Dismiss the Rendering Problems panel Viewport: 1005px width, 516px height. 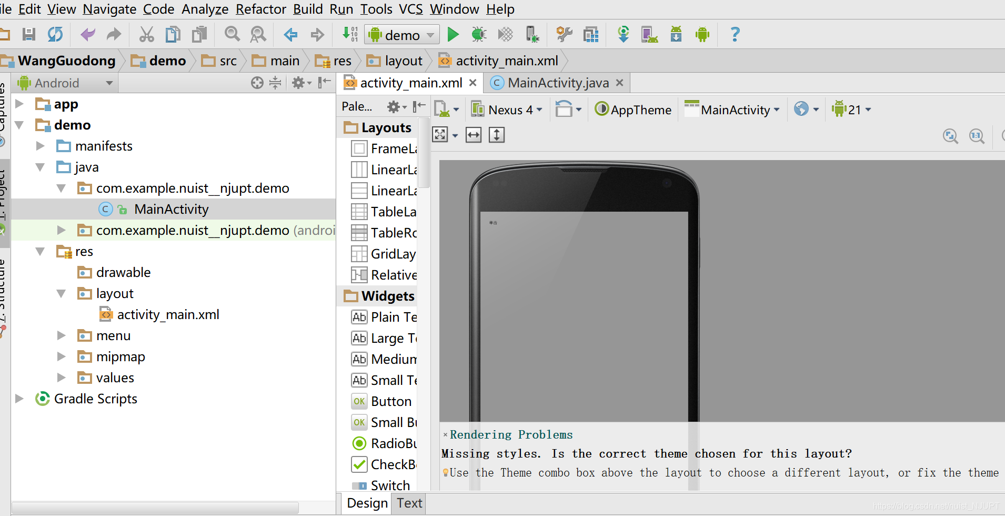445,435
